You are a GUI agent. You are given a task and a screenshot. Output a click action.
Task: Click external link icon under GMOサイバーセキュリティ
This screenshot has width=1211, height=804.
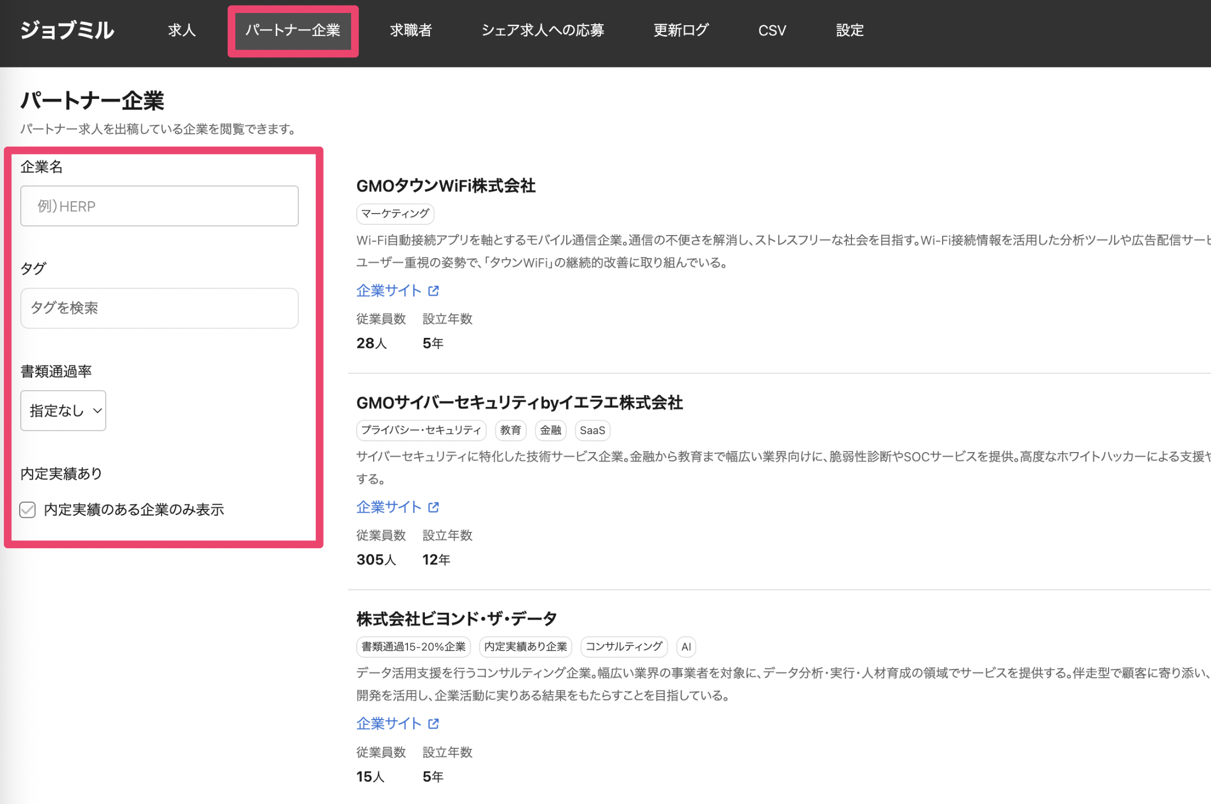(433, 507)
